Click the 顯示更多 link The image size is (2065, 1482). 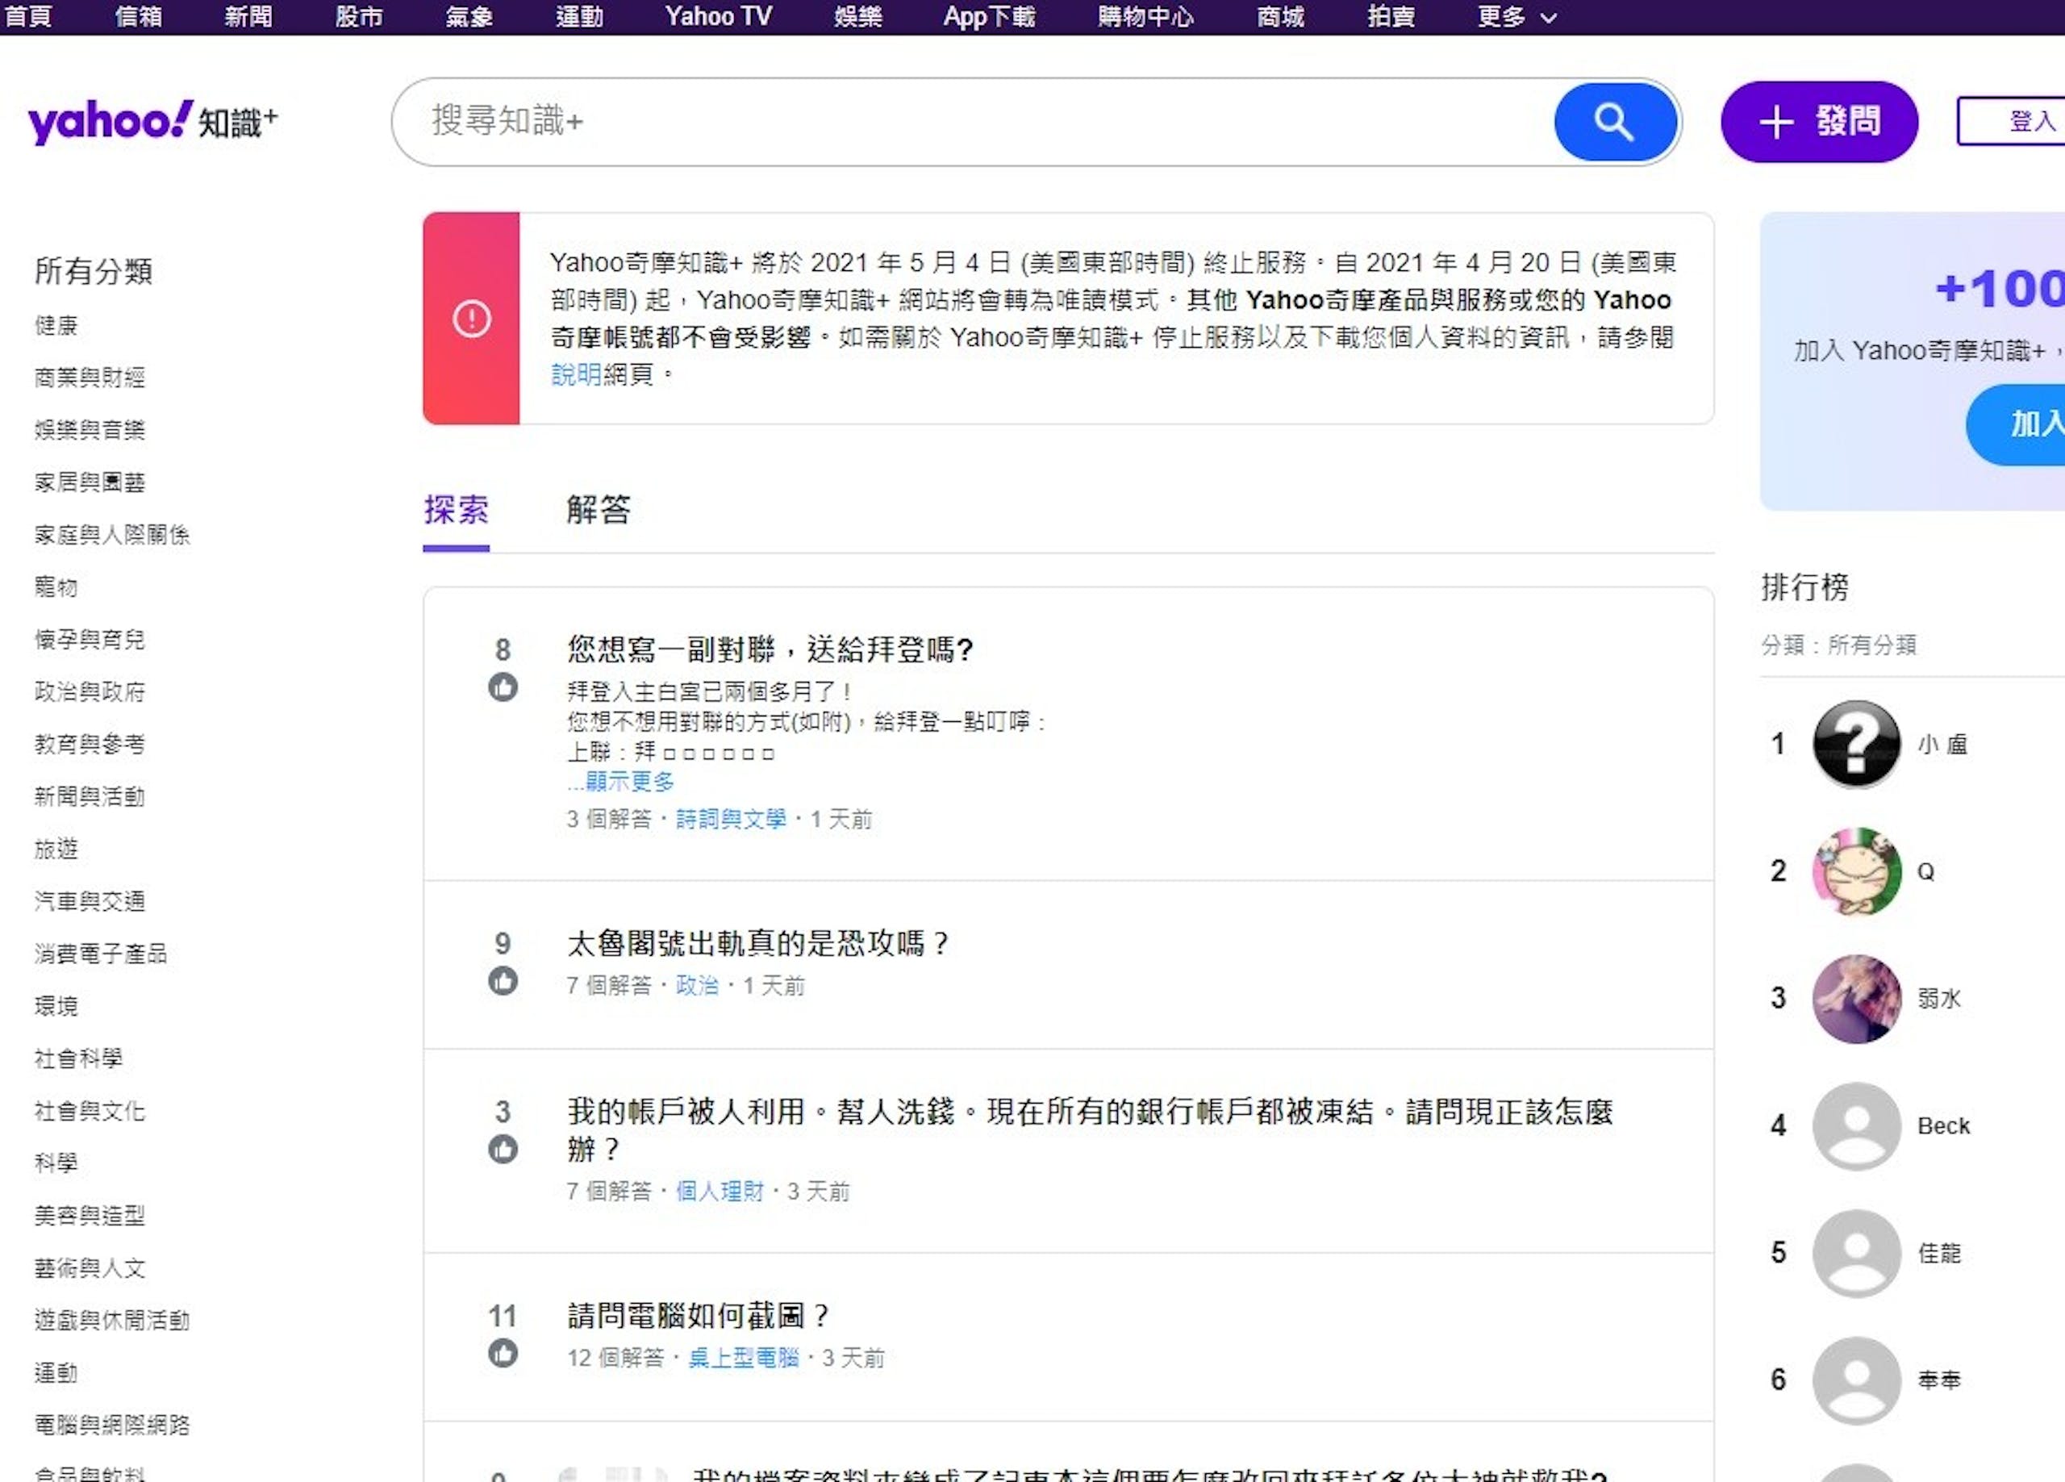tap(629, 781)
